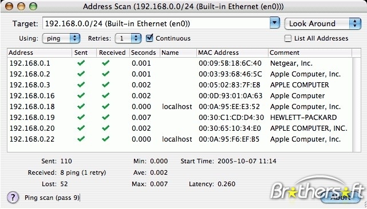This screenshot has height=209, width=367.
Task: Click the Start Time value 2005-10-07 11:14
Action: coord(247,161)
